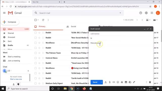
Task: Open more actions above inbox list
Action: (48, 20)
